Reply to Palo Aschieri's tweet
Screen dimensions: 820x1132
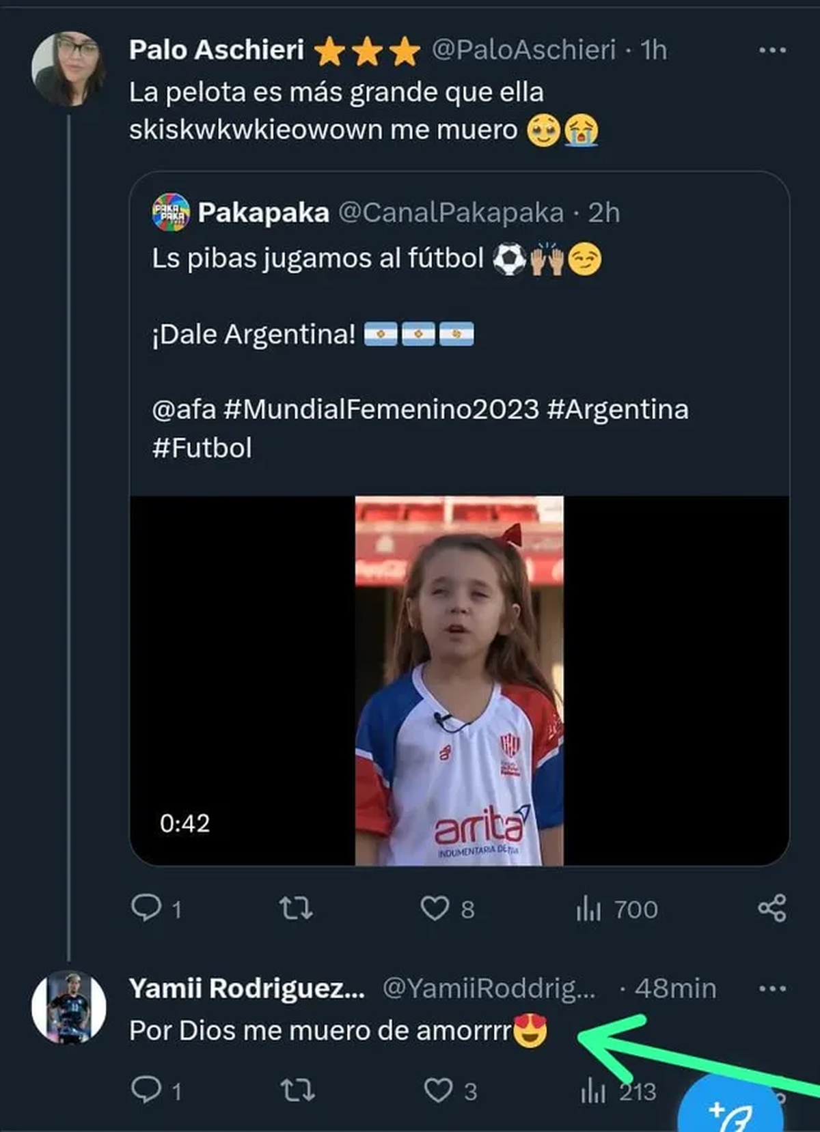146,908
